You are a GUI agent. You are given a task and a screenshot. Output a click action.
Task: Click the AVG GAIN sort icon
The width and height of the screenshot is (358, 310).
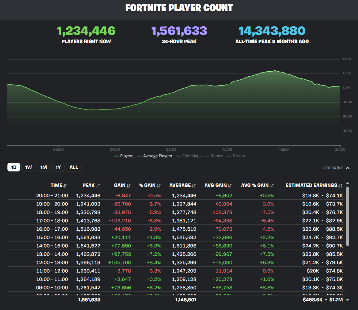coord(230,186)
